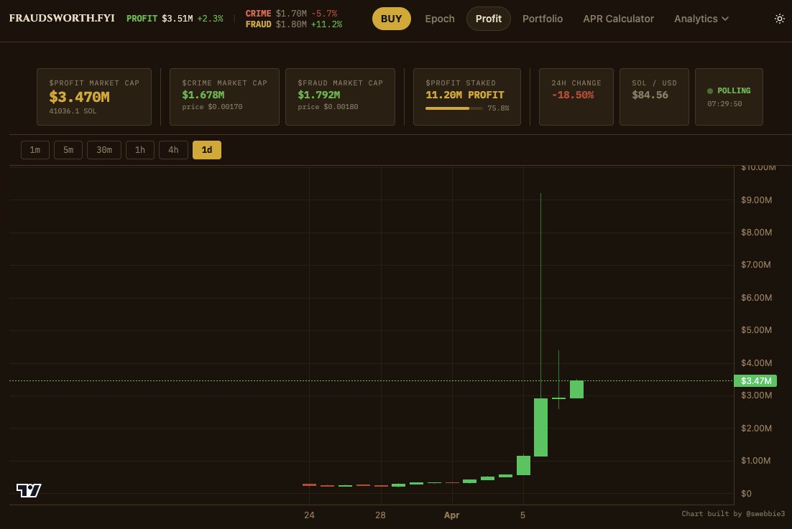
Task: Click the price $0.00170 under CRIME
Action: tap(212, 107)
